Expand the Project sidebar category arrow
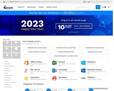Image resolution: width=114 pixels, height=91 pixels. point(4,68)
